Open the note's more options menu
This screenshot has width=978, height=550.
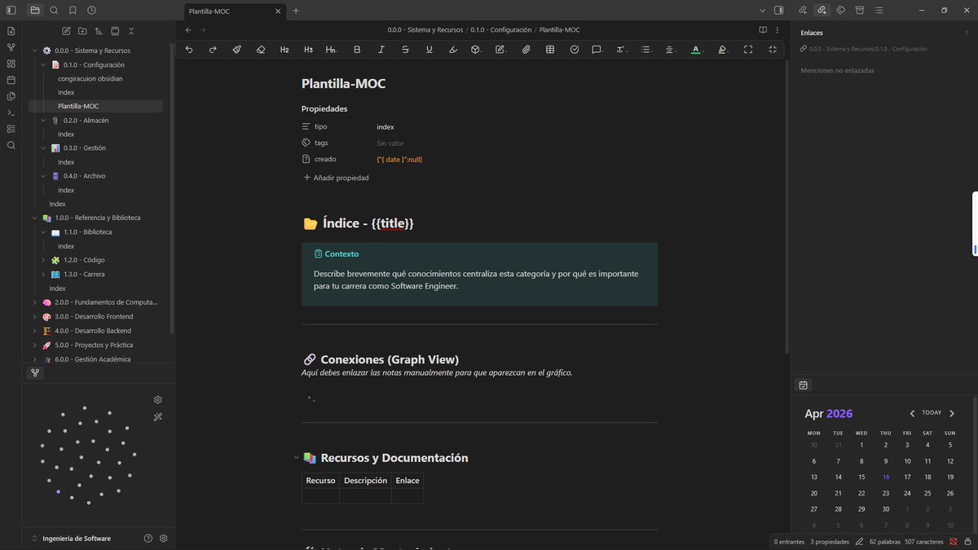click(778, 30)
